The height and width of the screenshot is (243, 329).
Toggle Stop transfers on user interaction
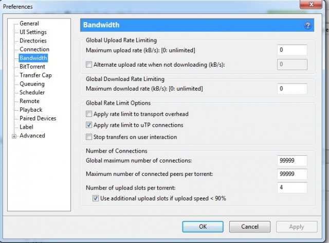coord(89,137)
